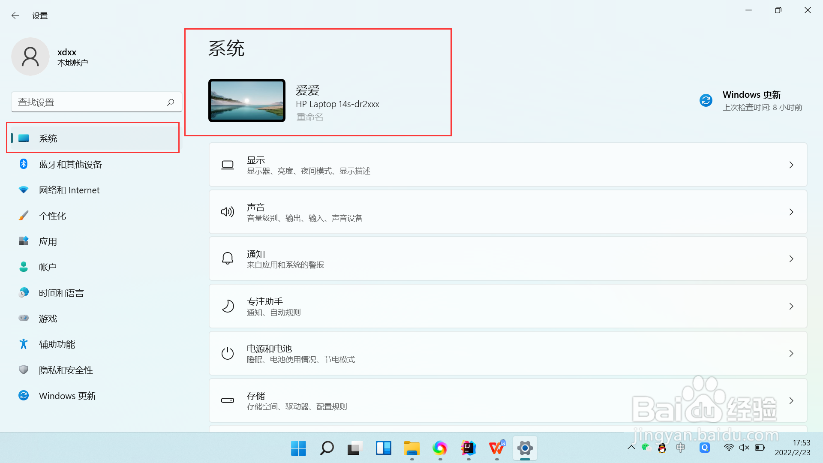823x463 pixels.
Task: Click the 应用 apps icon in sidebar
Action: [24, 241]
